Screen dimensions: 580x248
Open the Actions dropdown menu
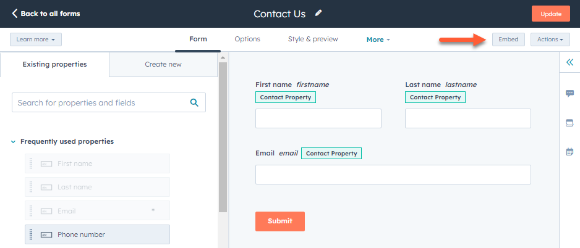pos(550,39)
